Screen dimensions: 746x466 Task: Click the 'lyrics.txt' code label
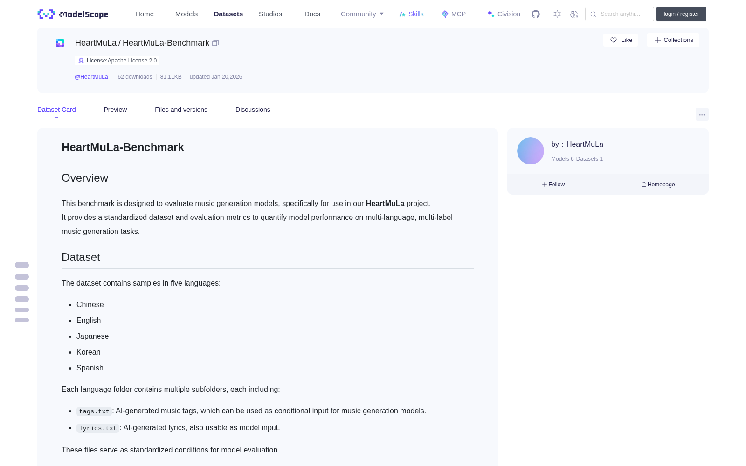pos(98,428)
